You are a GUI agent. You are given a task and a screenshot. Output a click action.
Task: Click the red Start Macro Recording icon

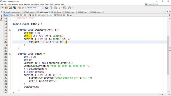point(61,15)
